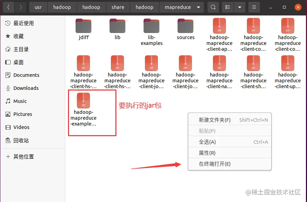
Task: Choose 在终端打开(E) from context menu
Action: click(230, 164)
